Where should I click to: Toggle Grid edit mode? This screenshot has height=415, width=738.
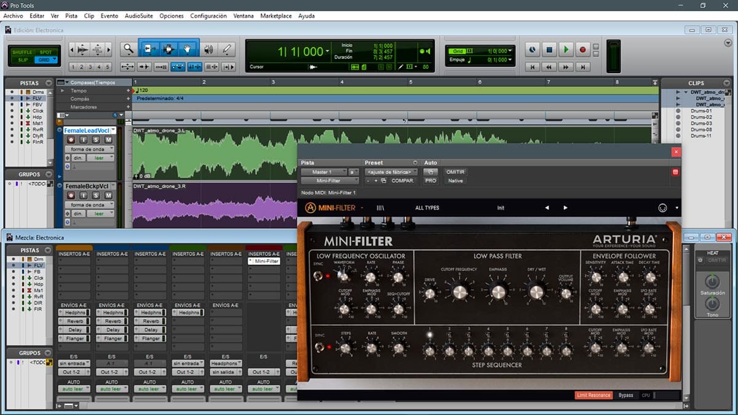pos(46,60)
